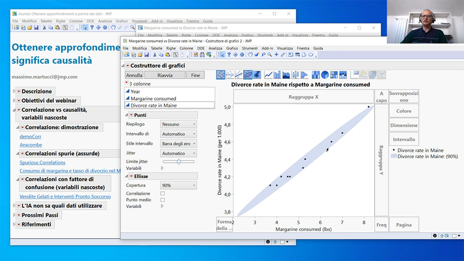Choose the Ellipse element icon
The width and height of the screenshot is (464, 261).
click(248, 75)
